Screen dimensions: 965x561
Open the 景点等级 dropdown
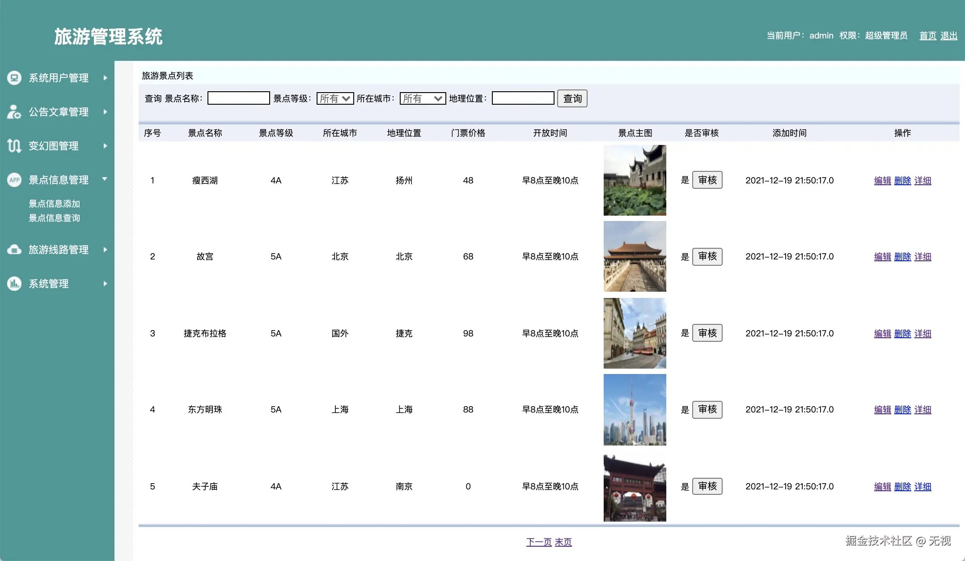point(335,98)
